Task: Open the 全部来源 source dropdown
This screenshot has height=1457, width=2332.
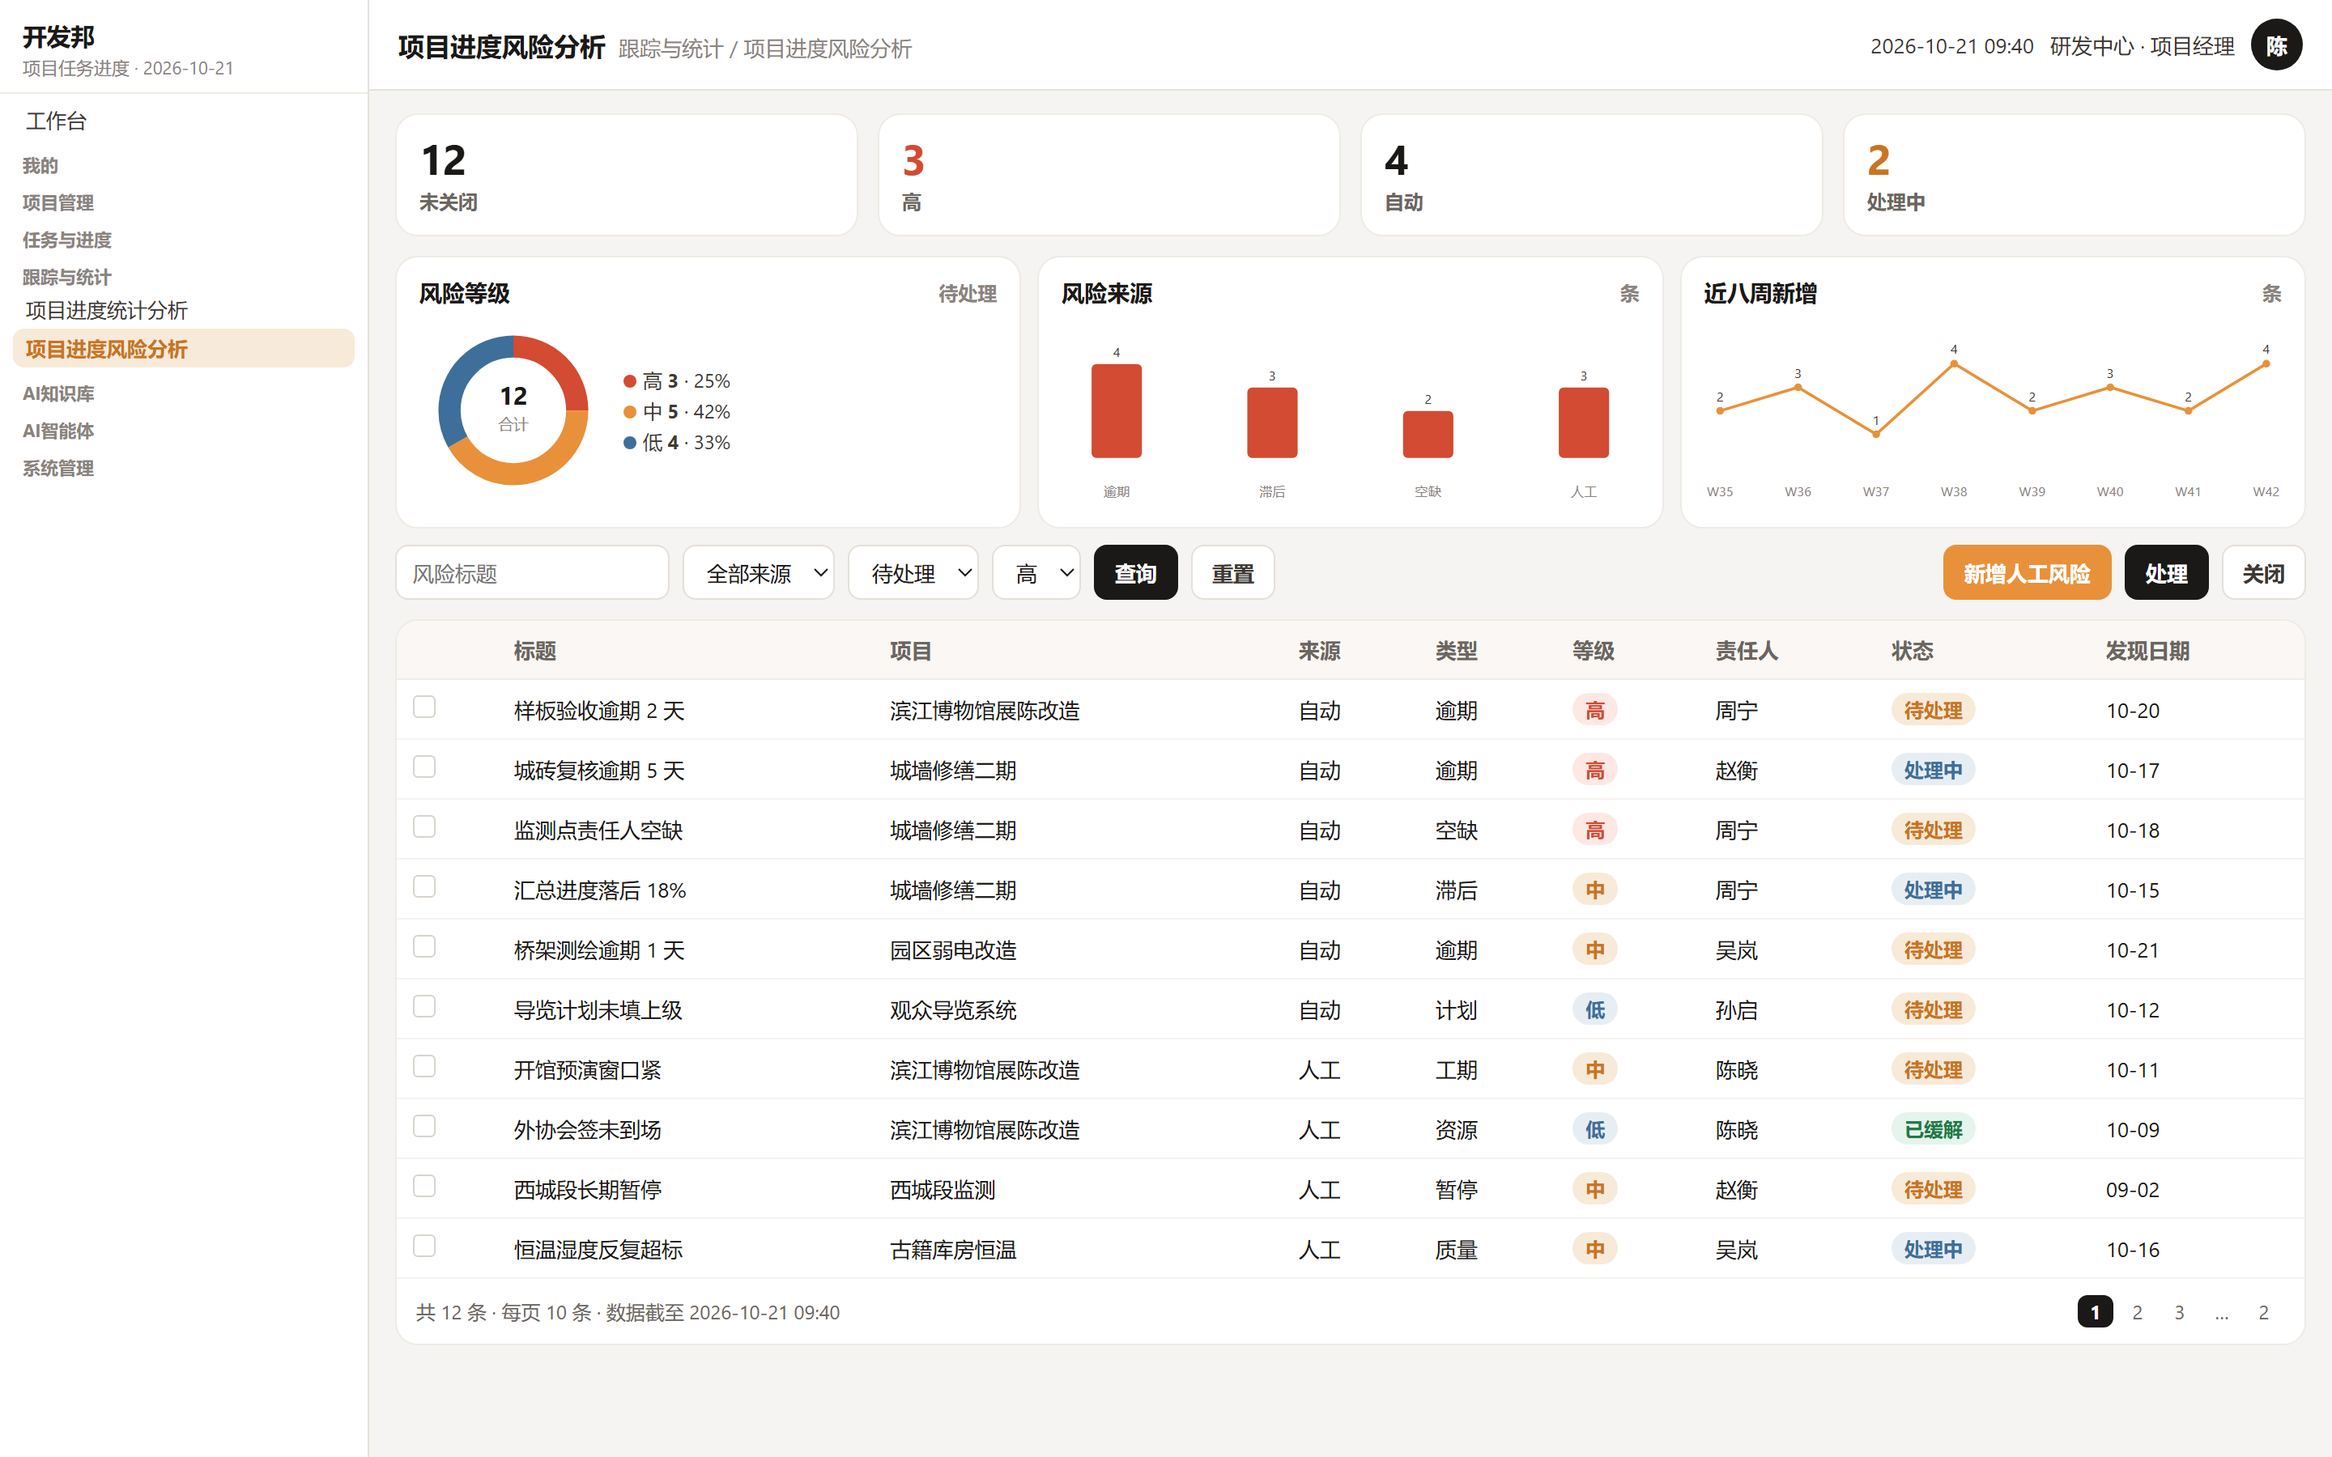Action: point(759,573)
